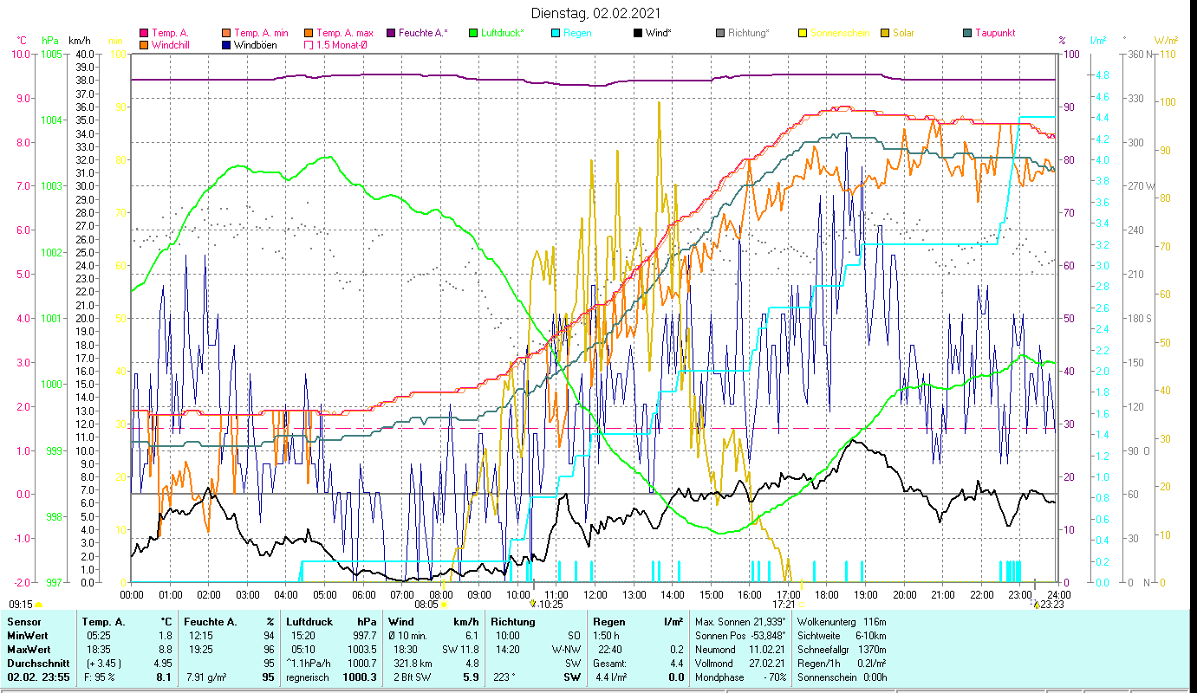Click the yellow sun icon beside 09:15

point(39,605)
